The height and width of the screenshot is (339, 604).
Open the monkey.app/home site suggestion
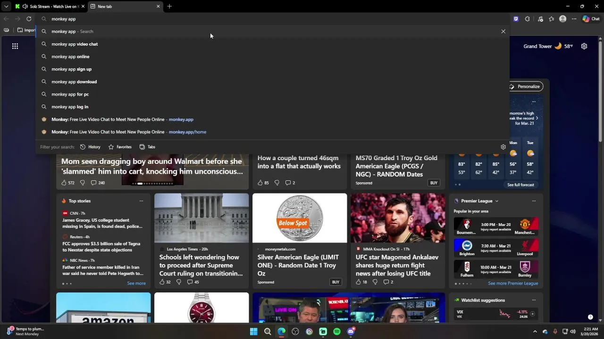[x=273, y=132]
